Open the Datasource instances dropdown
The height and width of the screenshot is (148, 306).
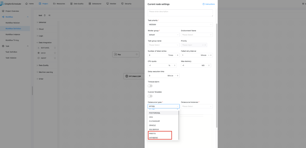197,106
